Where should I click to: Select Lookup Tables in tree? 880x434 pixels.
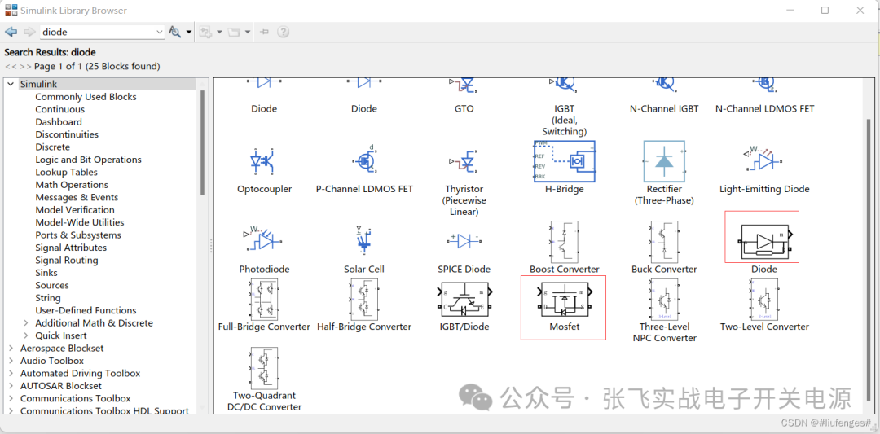coord(66,172)
